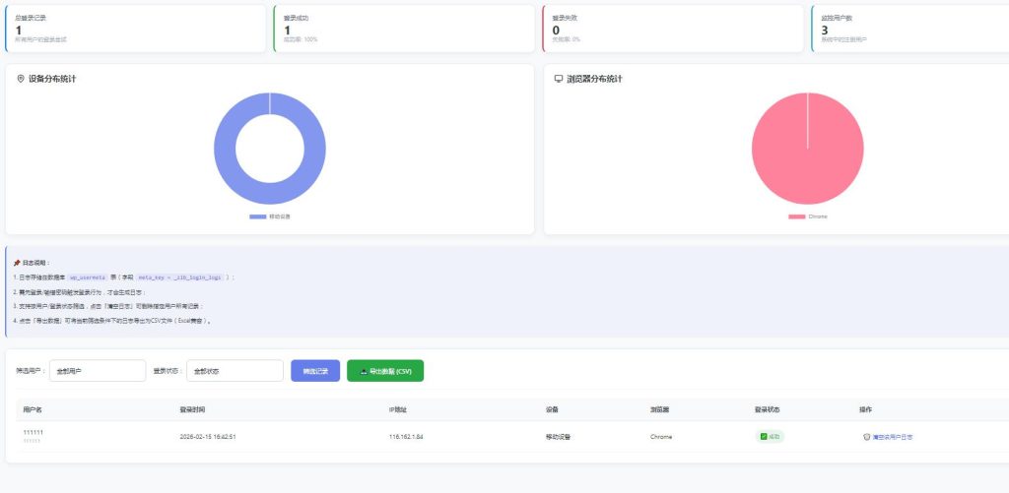Click the green checkmark icon in the 成功 badge

763,436
